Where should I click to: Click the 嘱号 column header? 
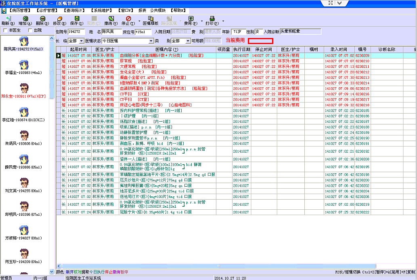(x=363, y=50)
